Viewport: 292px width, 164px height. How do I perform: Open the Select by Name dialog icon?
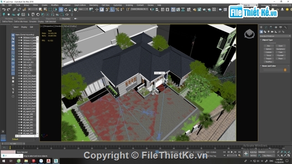click(45, 10)
